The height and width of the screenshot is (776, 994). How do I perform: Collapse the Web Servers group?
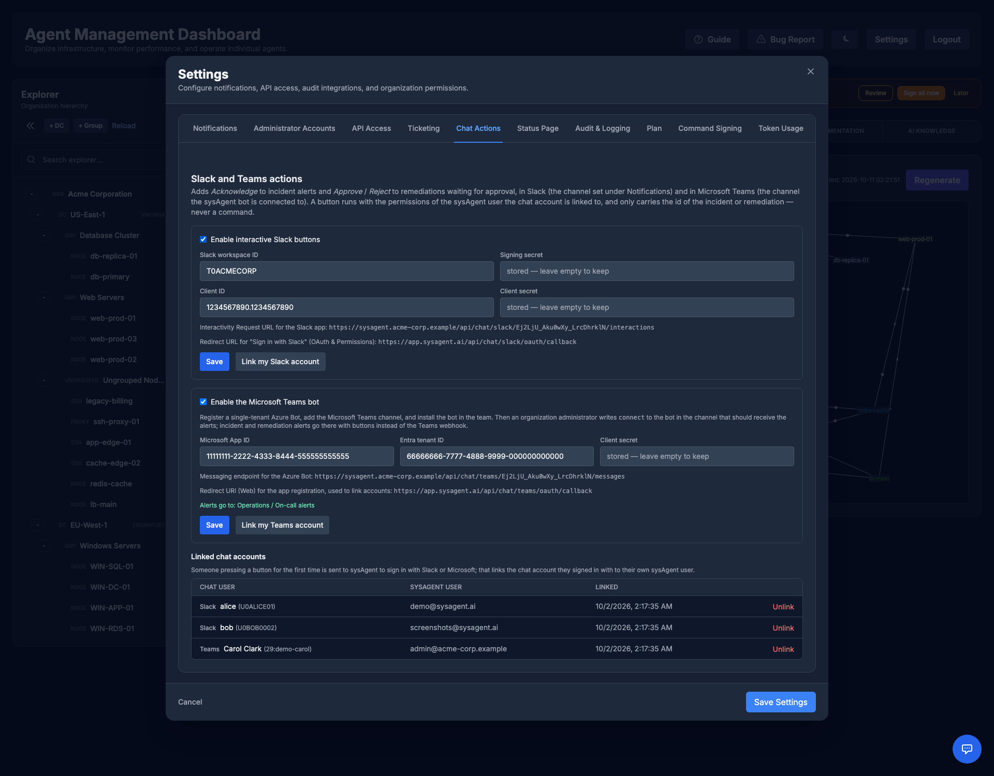[44, 297]
